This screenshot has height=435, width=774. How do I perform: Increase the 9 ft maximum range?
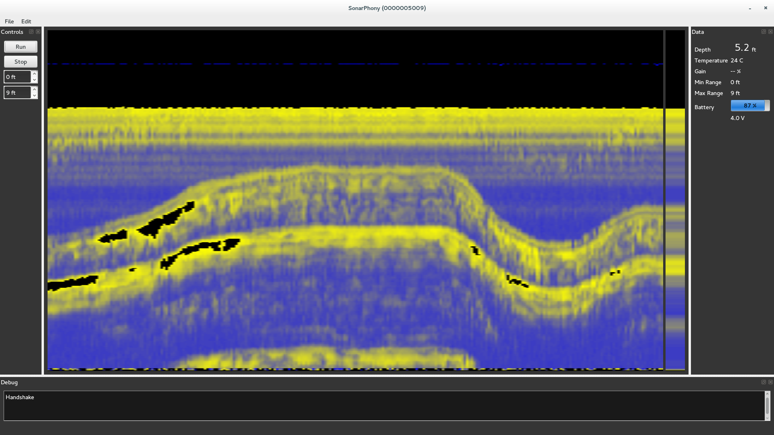tap(34, 89)
